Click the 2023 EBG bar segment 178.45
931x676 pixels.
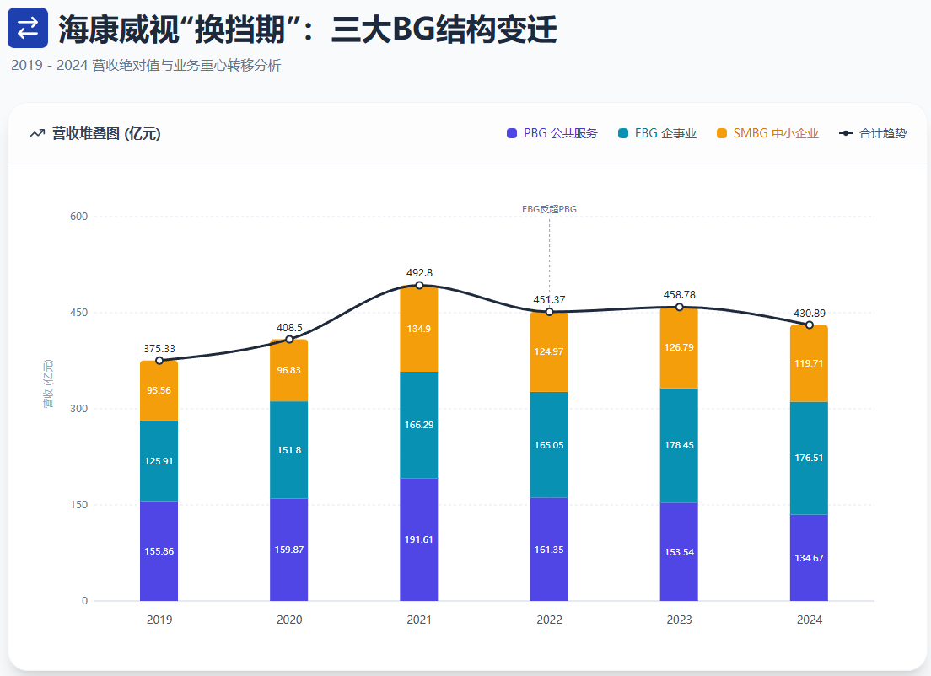679,445
